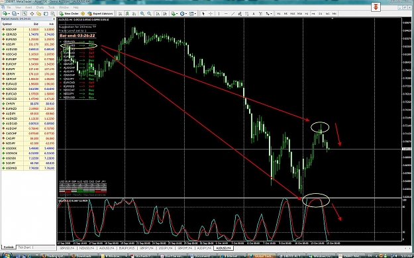414x258 pixels.
Task: Open the Periods clock icon
Action: tap(182, 13)
